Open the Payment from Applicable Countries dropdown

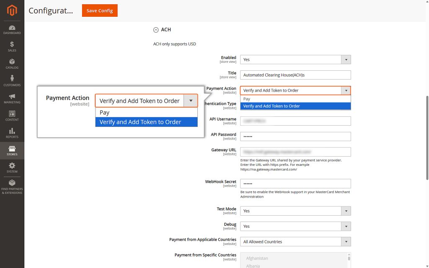[346, 241]
